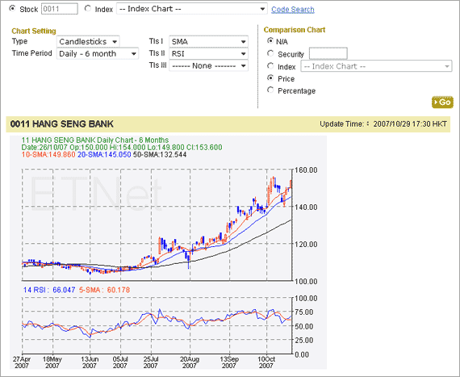
Task: Open the top Index Chart dropdown
Action: click(x=192, y=9)
